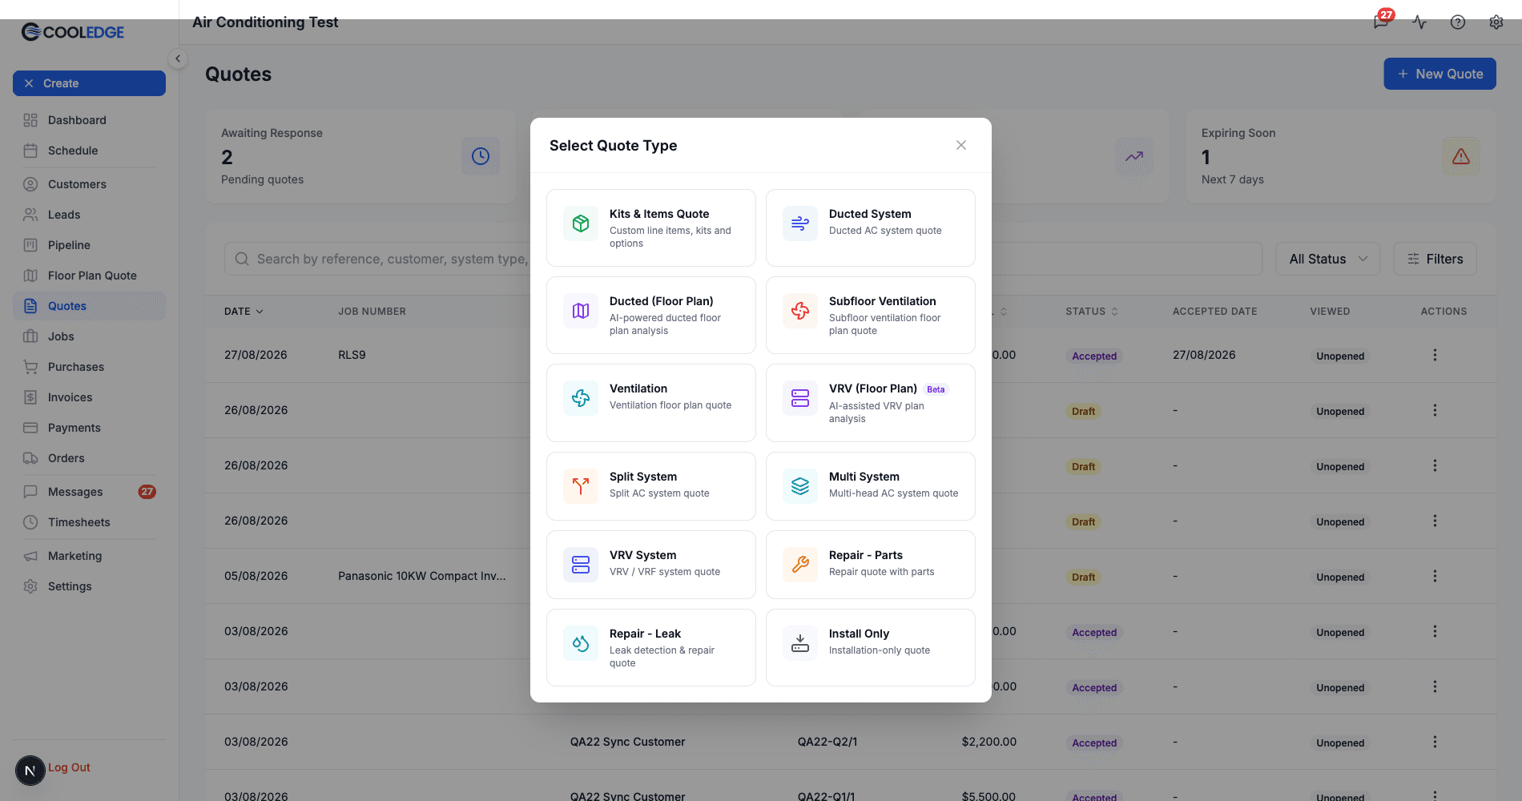Open Messages in sidebar
This screenshot has width=1522, height=801.
pyautogui.click(x=89, y=492)
